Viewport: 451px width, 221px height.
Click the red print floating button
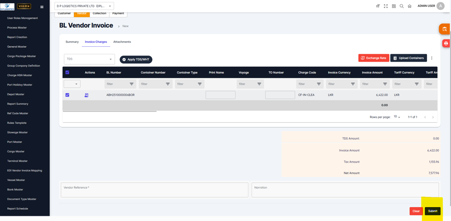pyautogui.click(x=446, y=43)
